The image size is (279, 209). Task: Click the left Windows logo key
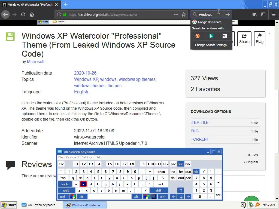point(72,197)
